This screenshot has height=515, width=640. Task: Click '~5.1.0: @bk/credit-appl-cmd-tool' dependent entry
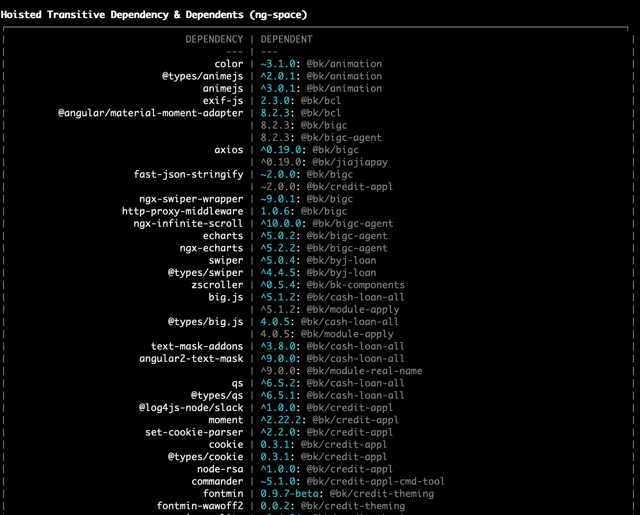[353, 481]
